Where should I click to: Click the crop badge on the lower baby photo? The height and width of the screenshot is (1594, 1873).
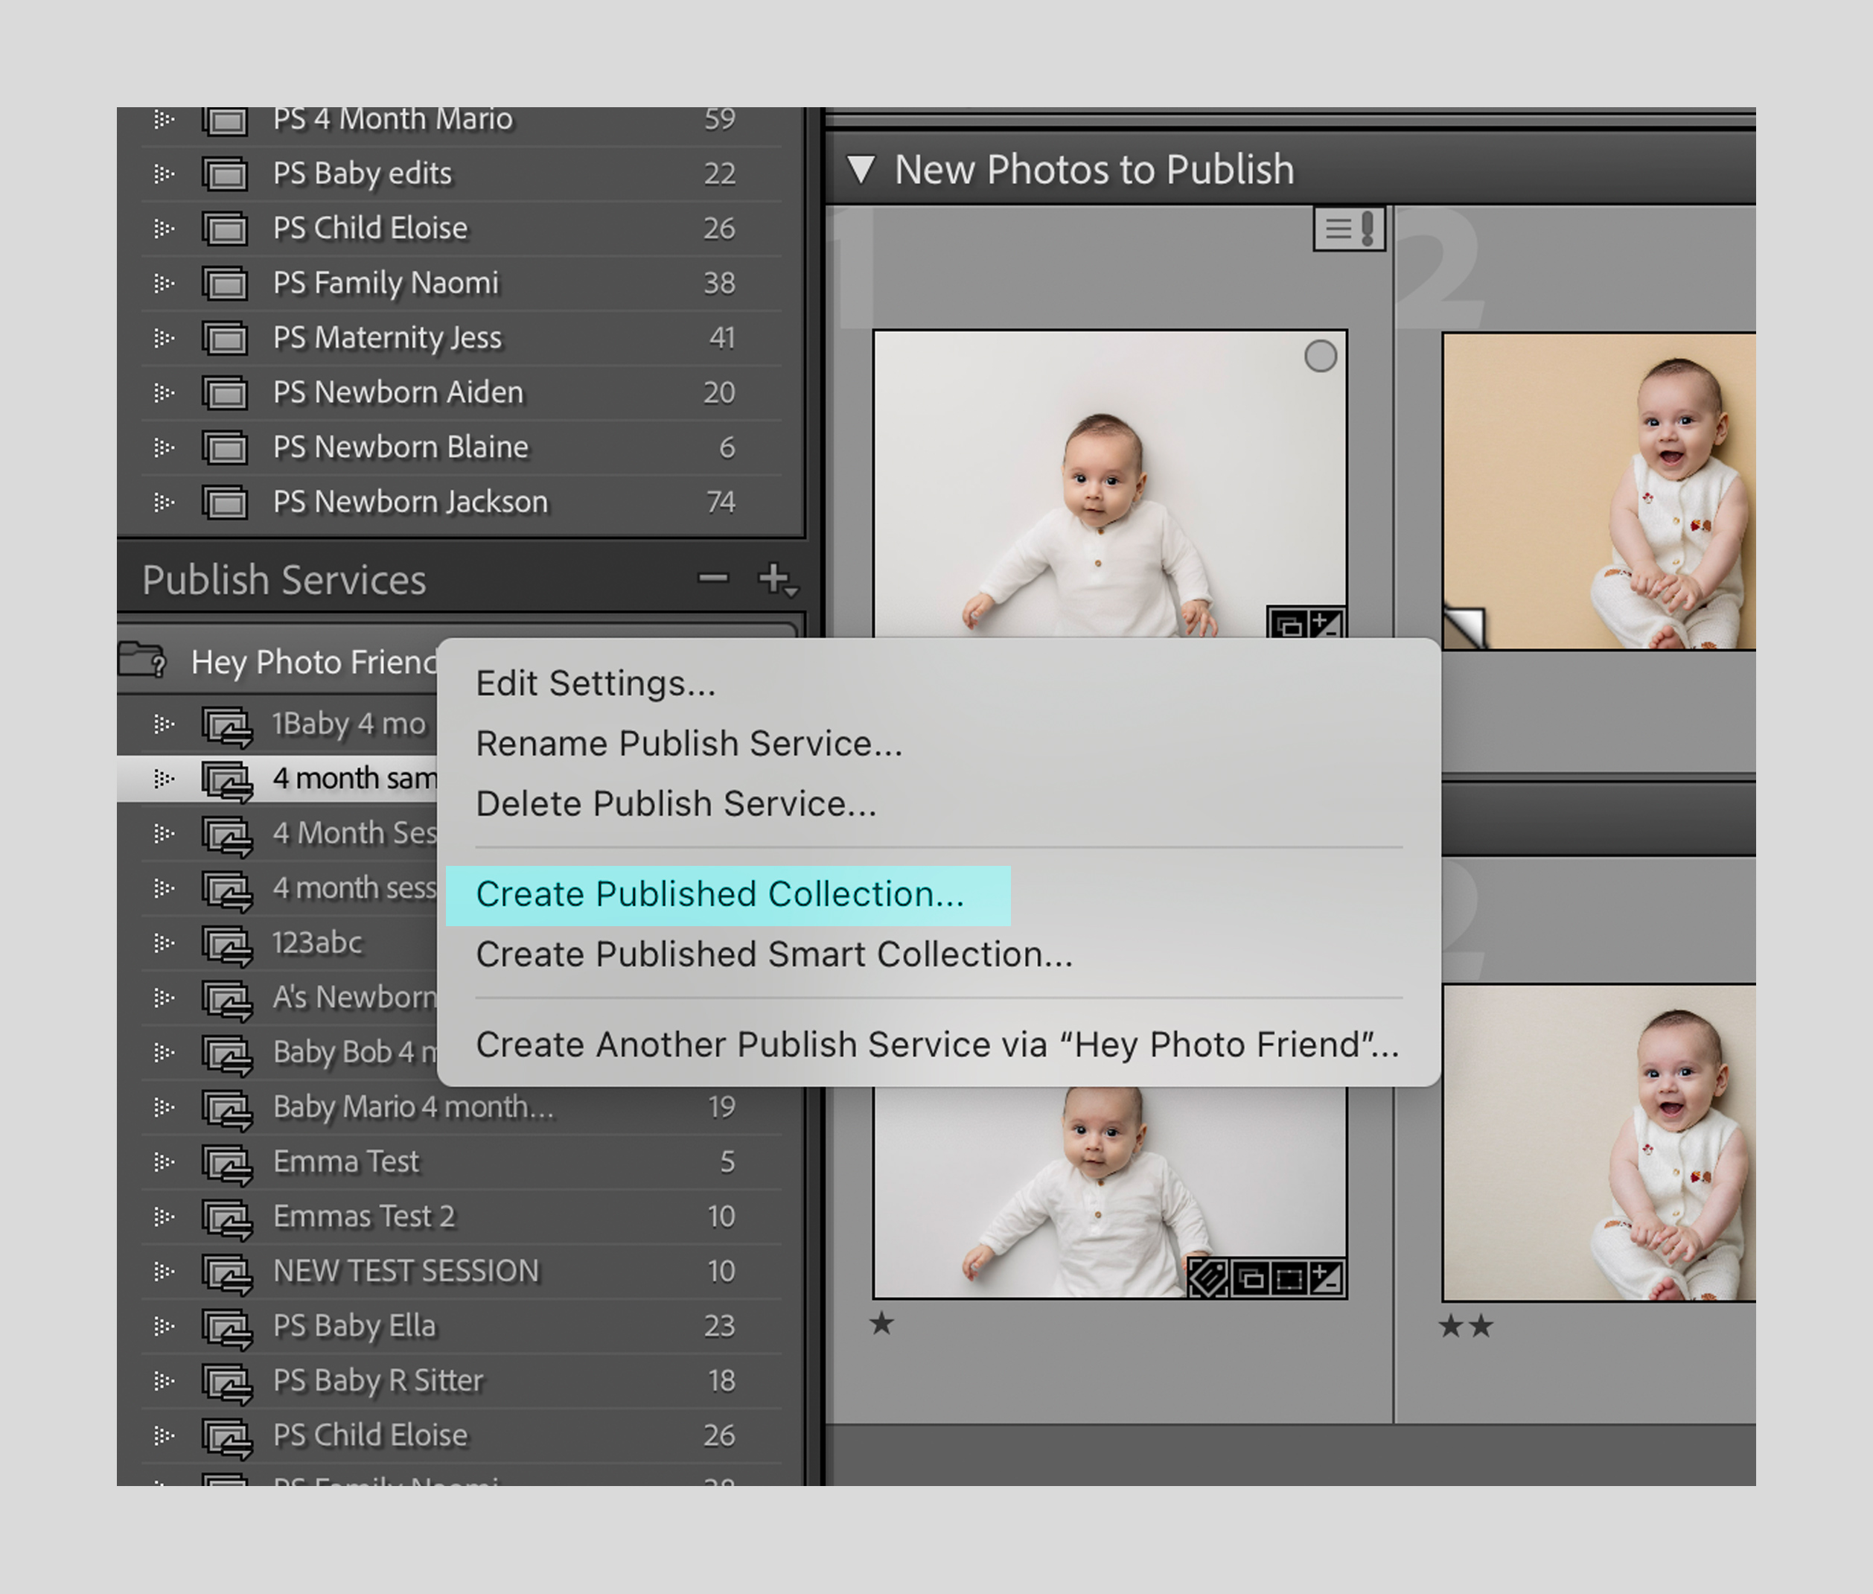(1289, 1277)
